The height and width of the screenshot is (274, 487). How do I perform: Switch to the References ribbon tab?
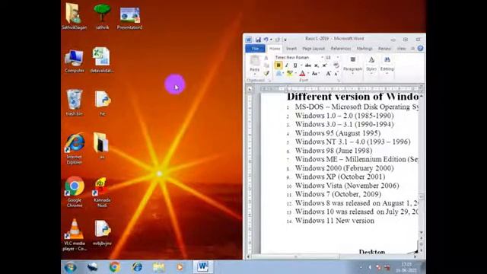[341, 49]
